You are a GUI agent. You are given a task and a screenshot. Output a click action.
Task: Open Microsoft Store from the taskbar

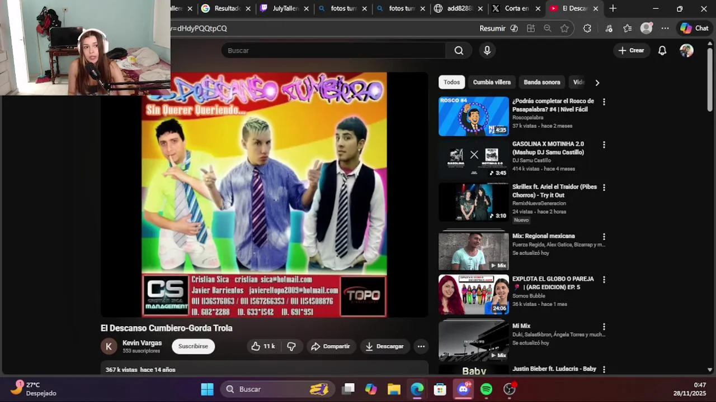[x=440, y=389]
